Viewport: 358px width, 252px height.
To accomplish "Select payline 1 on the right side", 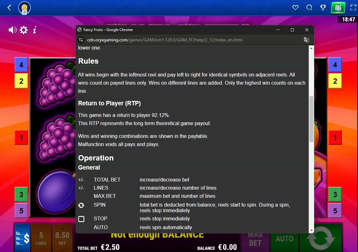I will point(335,138).
